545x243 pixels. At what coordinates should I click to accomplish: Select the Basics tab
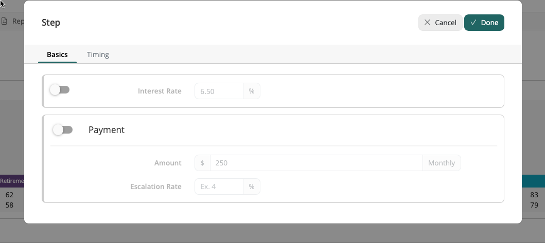(x=57, y=54)
